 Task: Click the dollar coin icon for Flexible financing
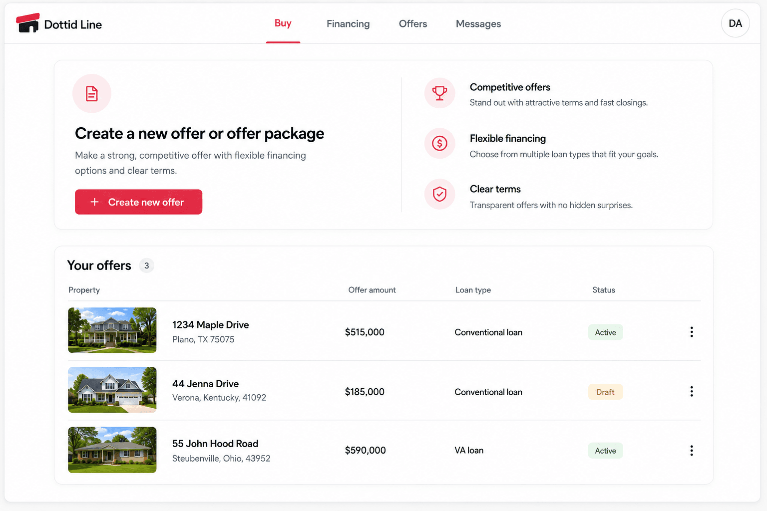(x=439, y=144)
